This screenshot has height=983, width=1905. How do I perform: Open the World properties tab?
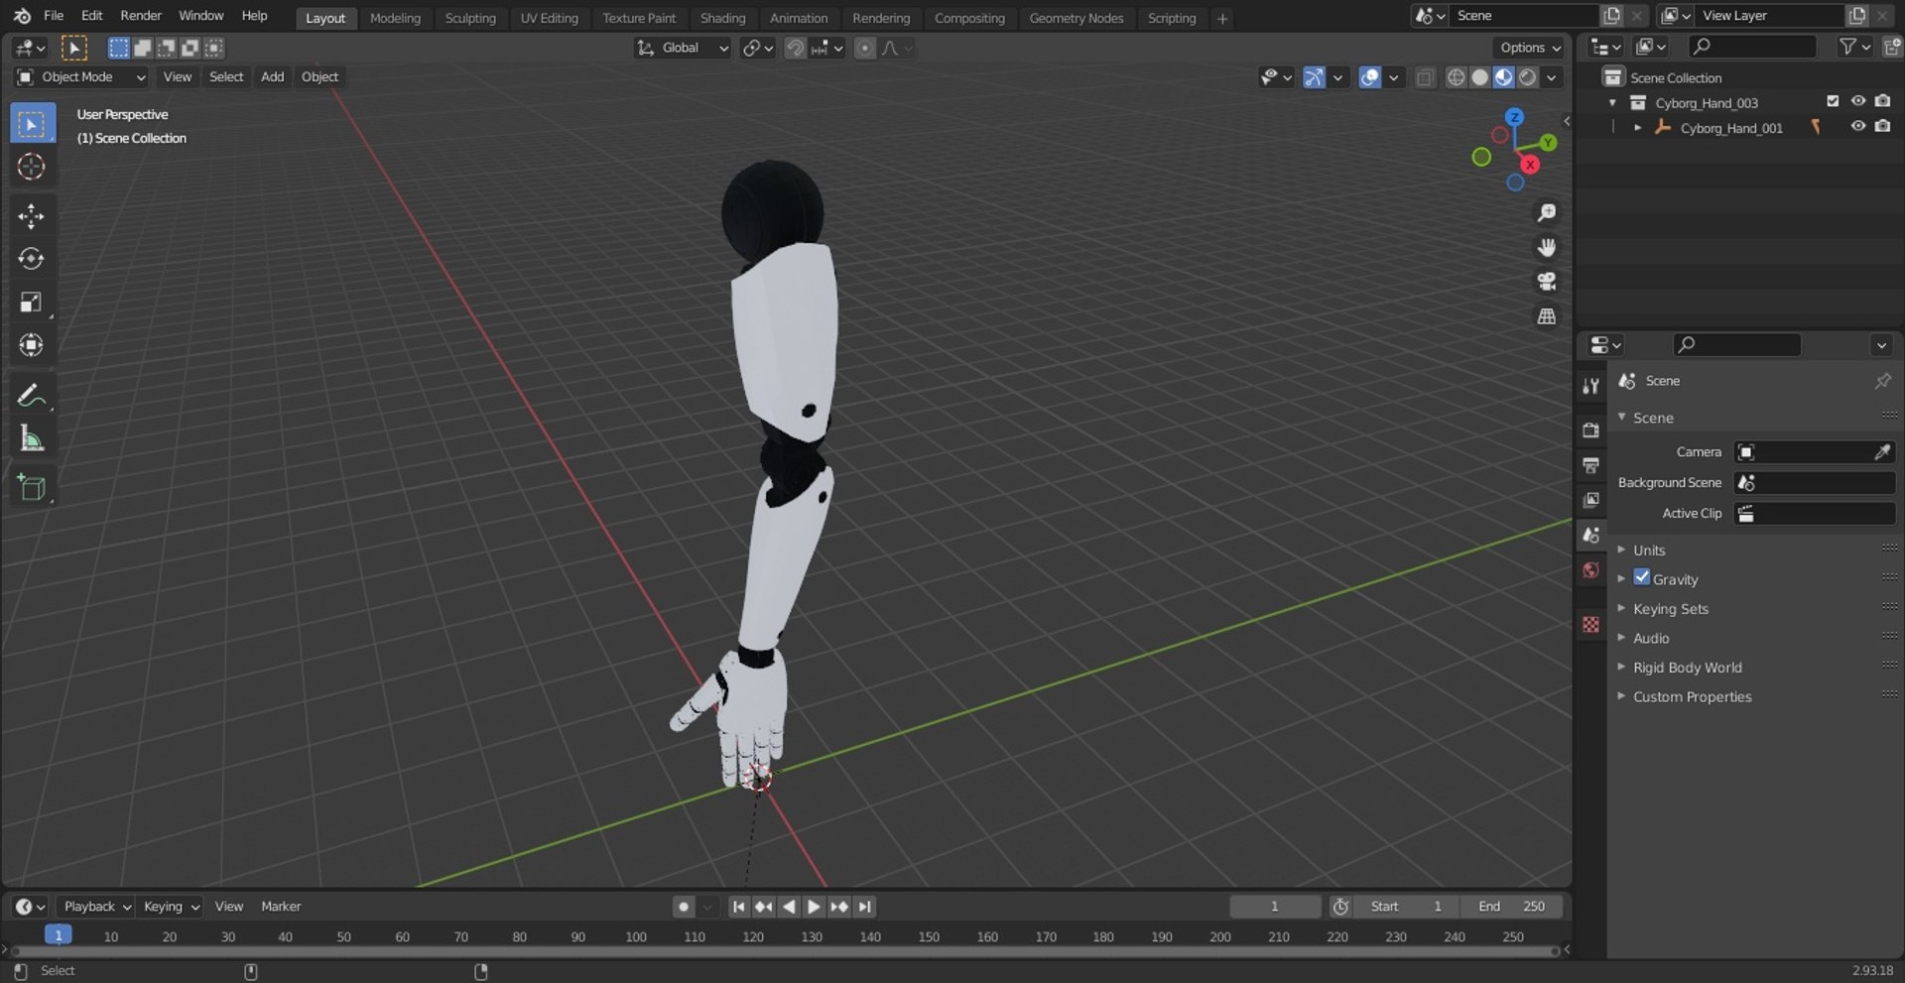1591,570
